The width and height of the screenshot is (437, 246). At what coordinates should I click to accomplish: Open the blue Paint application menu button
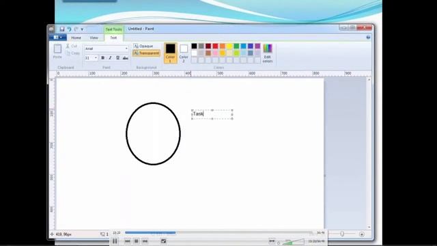[x=57, y=38]
